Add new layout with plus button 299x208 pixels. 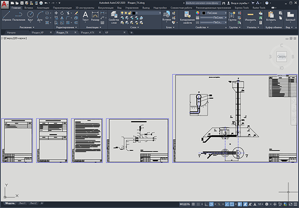point(42,203)
